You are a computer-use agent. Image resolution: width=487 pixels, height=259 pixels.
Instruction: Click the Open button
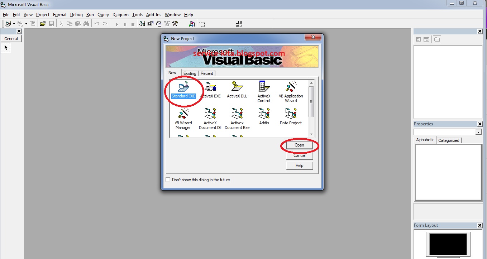coord(299,145)
